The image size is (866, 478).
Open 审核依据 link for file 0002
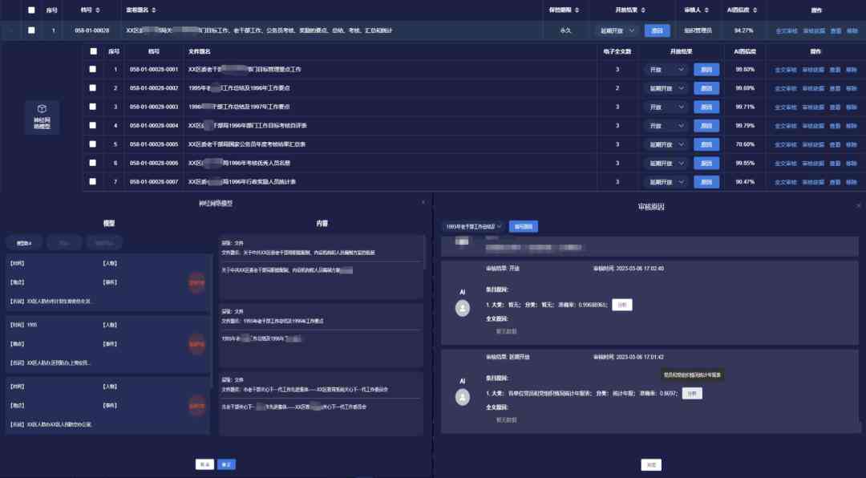tap(813, 88)
